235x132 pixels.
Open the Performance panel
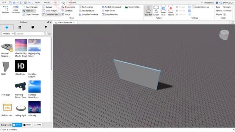[x=86, y=7]
